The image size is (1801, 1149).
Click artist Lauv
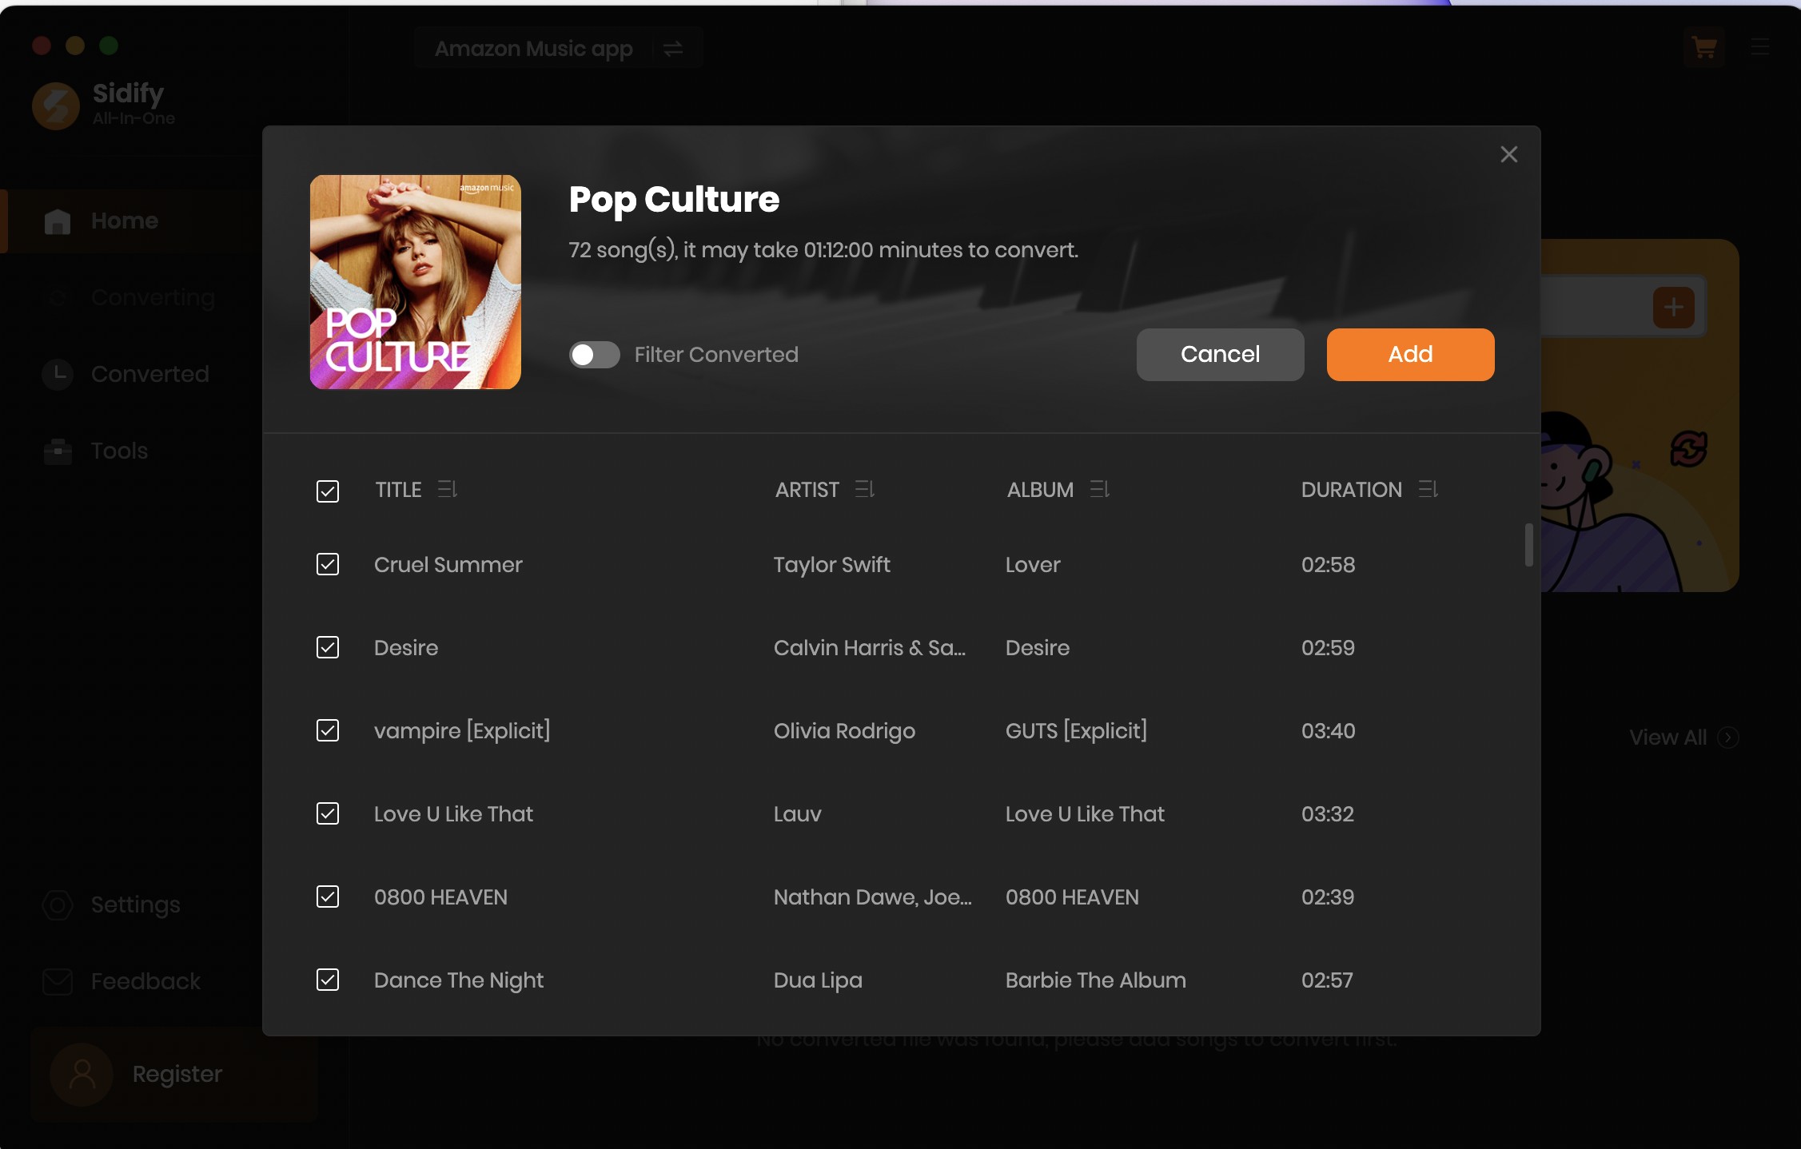[x=797, y=814]
